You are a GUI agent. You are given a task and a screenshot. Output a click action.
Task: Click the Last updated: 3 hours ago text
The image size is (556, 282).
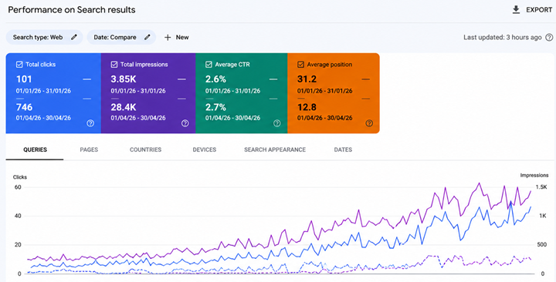tap(503, 37)
